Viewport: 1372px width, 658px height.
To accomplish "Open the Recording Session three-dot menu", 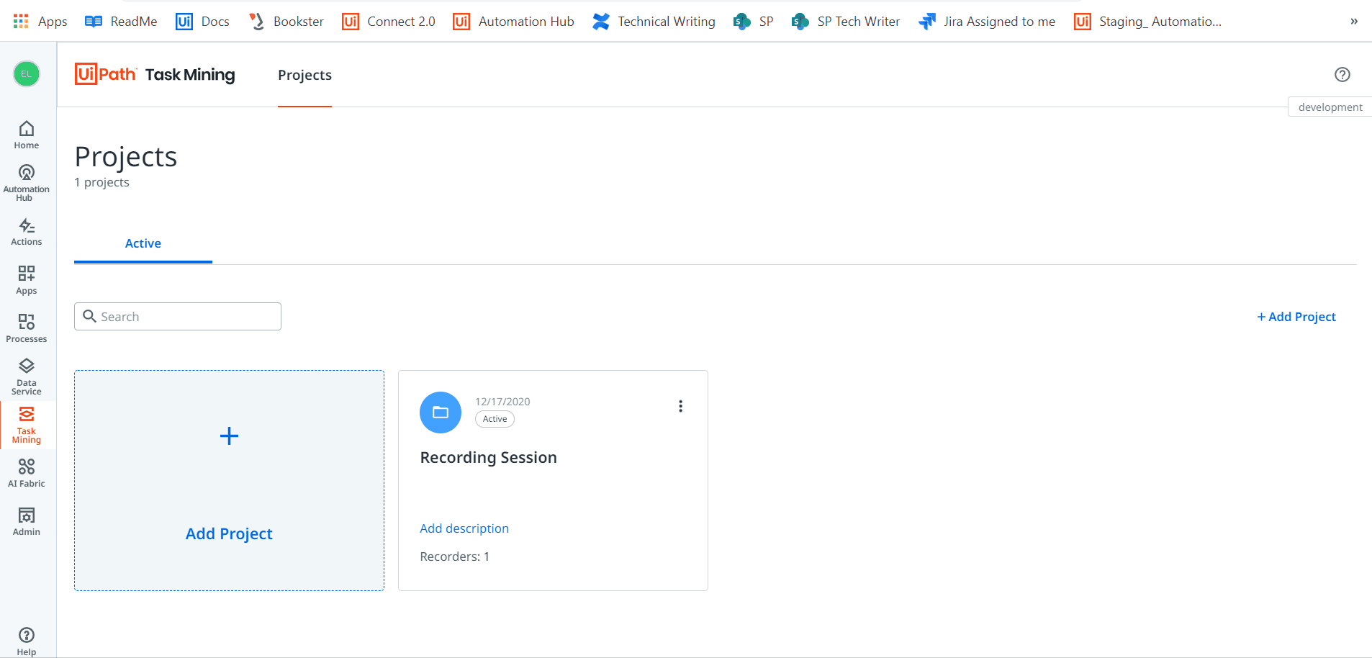I will [x=680, y=406].
